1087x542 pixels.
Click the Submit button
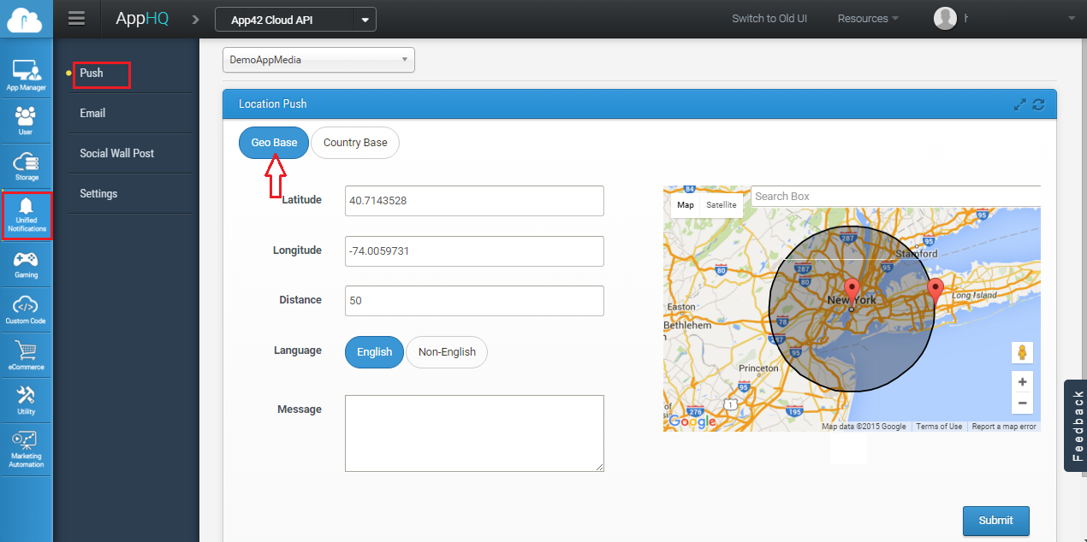tap(995, 521)
